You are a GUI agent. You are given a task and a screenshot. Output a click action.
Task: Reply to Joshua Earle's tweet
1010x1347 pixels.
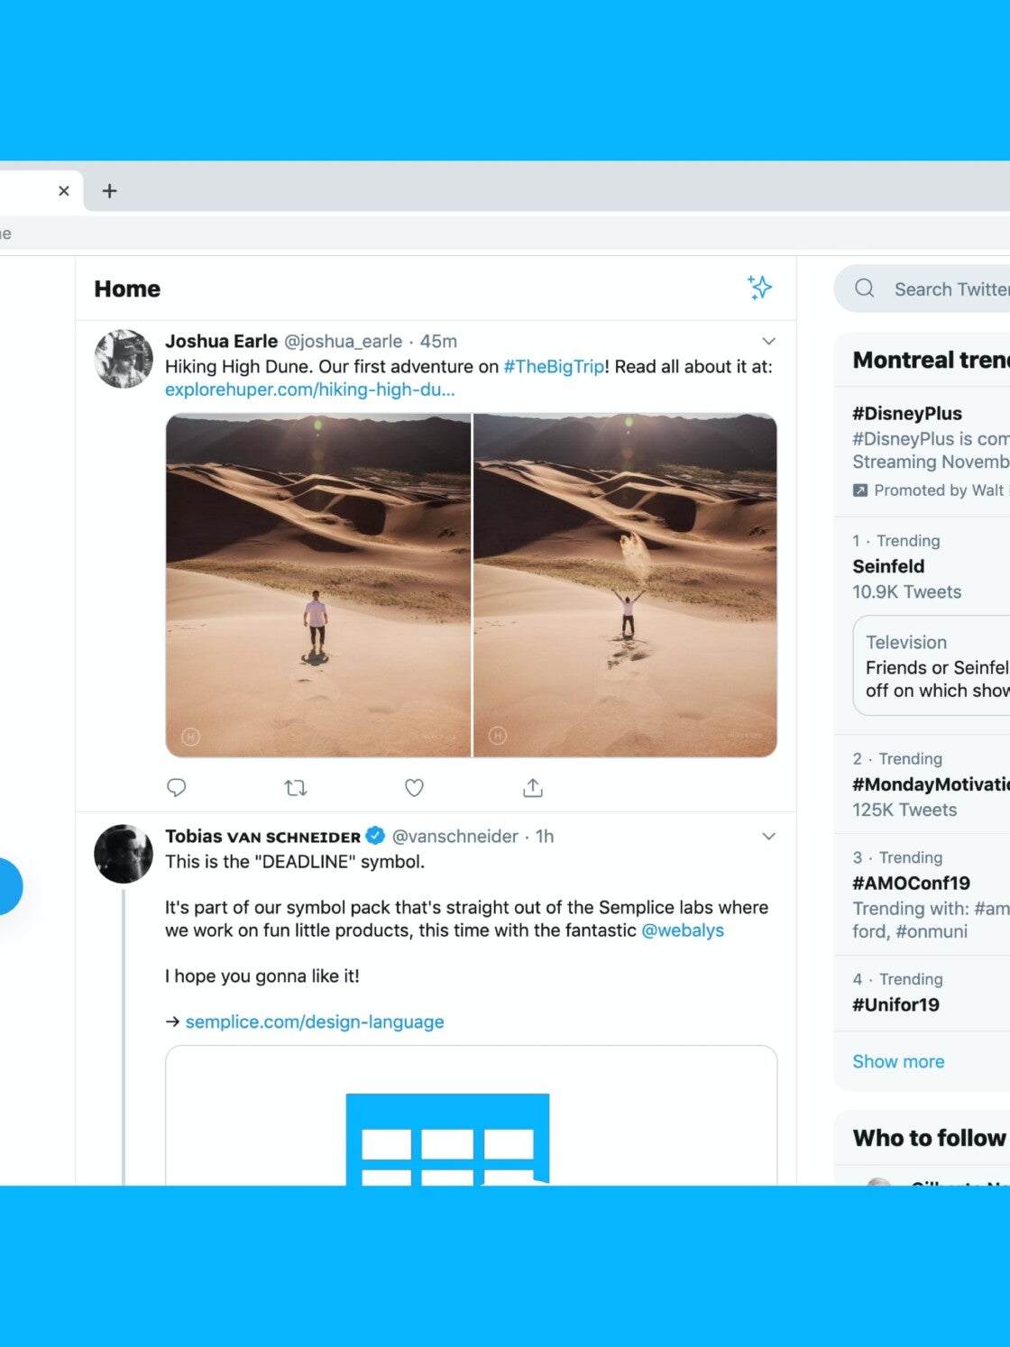click(177, 788)
